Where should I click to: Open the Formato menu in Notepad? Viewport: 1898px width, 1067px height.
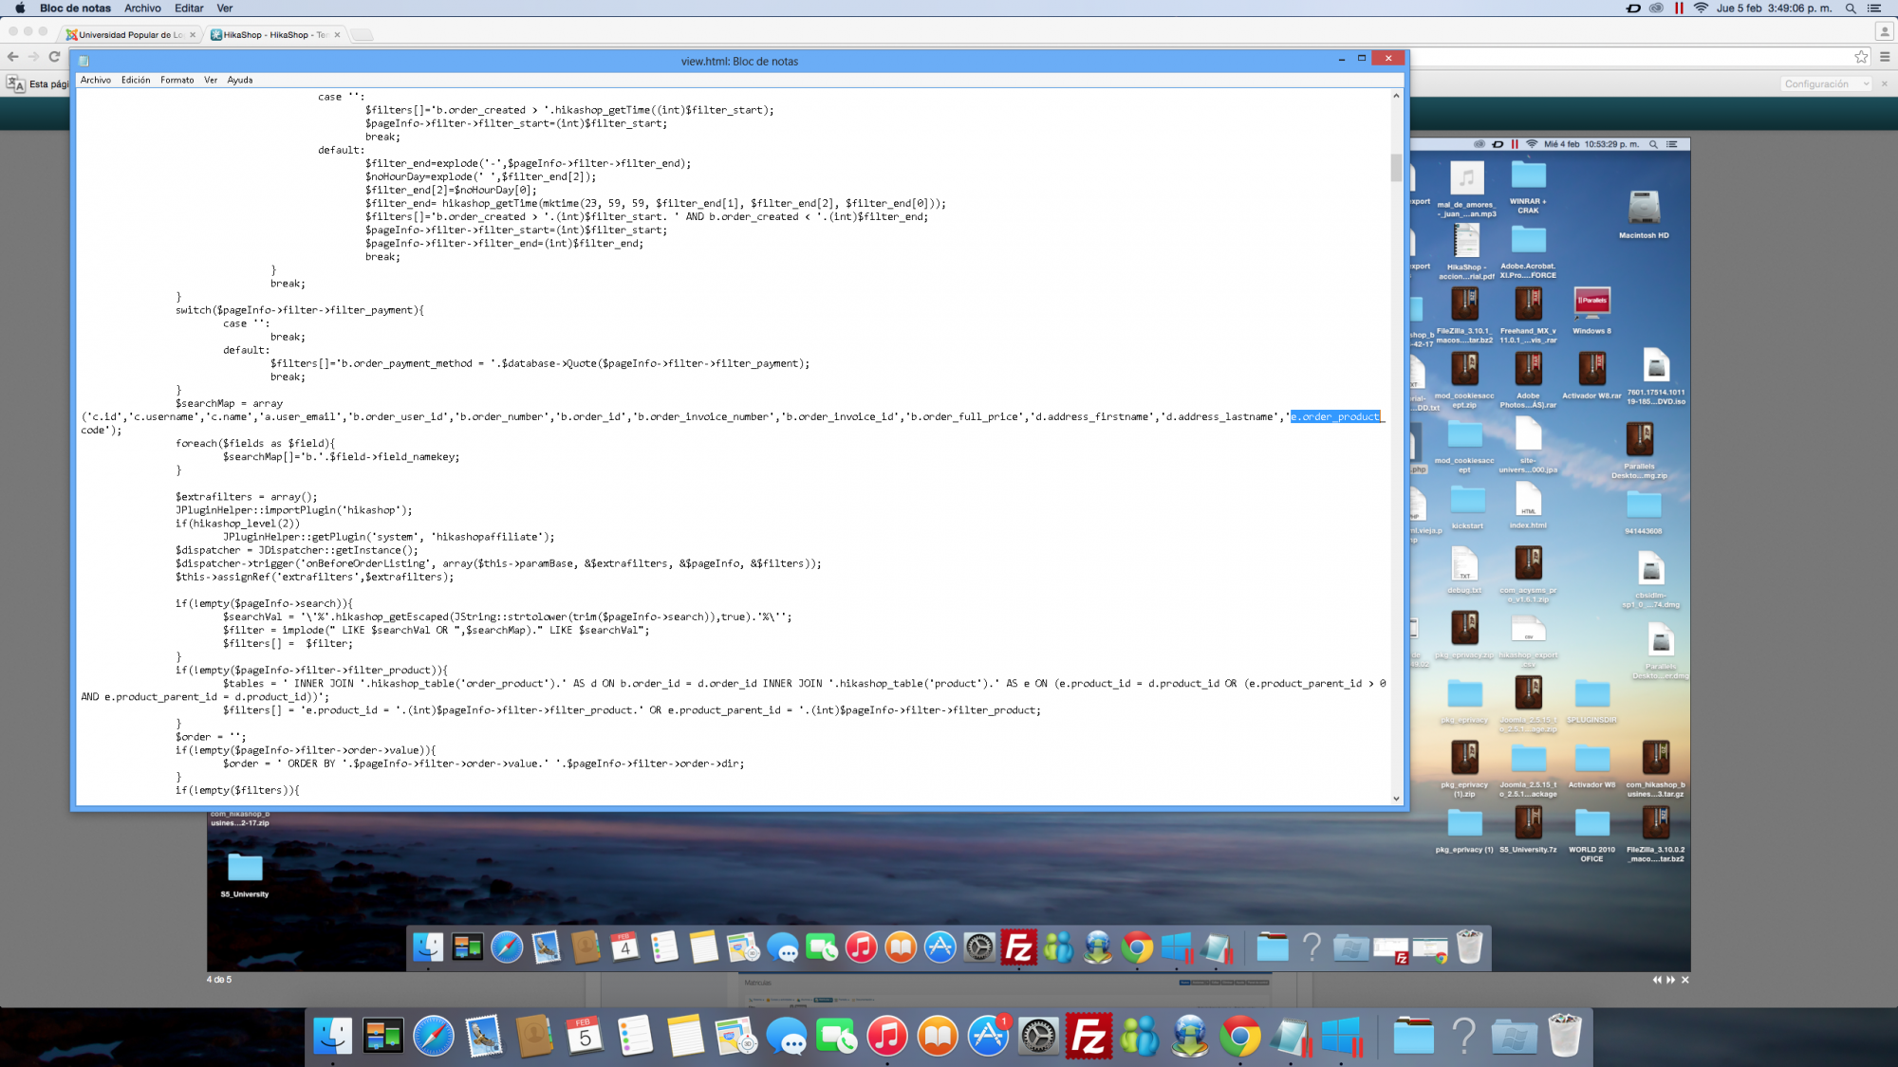point(177,81)
